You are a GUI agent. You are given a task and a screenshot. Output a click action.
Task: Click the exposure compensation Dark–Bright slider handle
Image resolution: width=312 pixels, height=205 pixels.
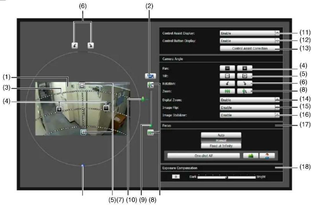click(x=226, y=177)
